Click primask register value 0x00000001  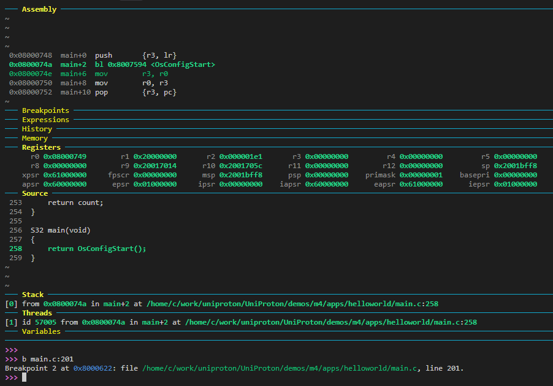click(421, 175)
